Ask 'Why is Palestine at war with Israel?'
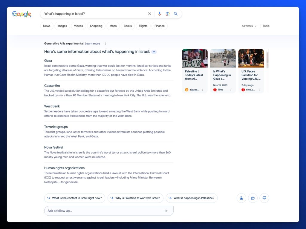The image size is (306, 229). (135, 198)
